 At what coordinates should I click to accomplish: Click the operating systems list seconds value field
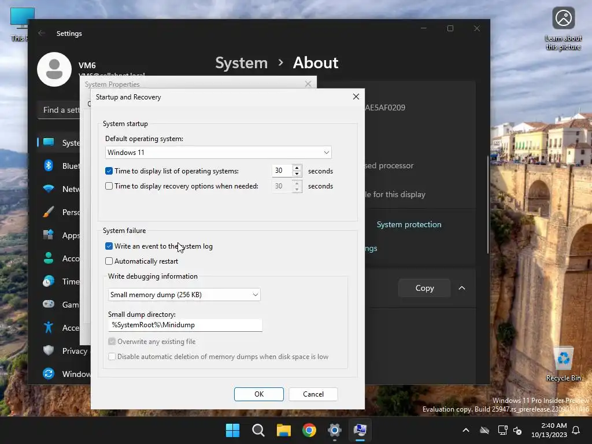pyautogui.click(x=282, y=171)
